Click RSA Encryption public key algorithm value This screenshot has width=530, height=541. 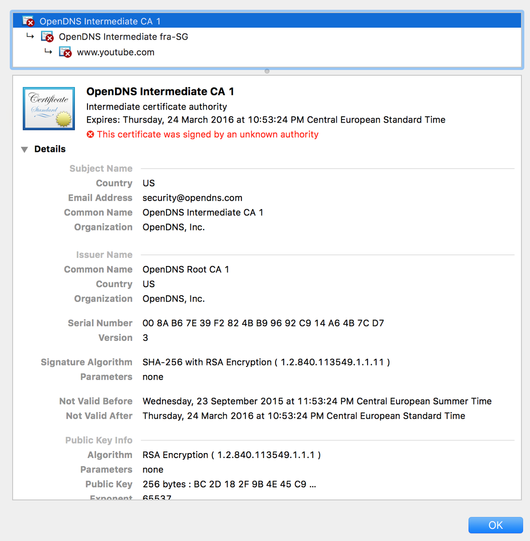click(x=231, y=455)
